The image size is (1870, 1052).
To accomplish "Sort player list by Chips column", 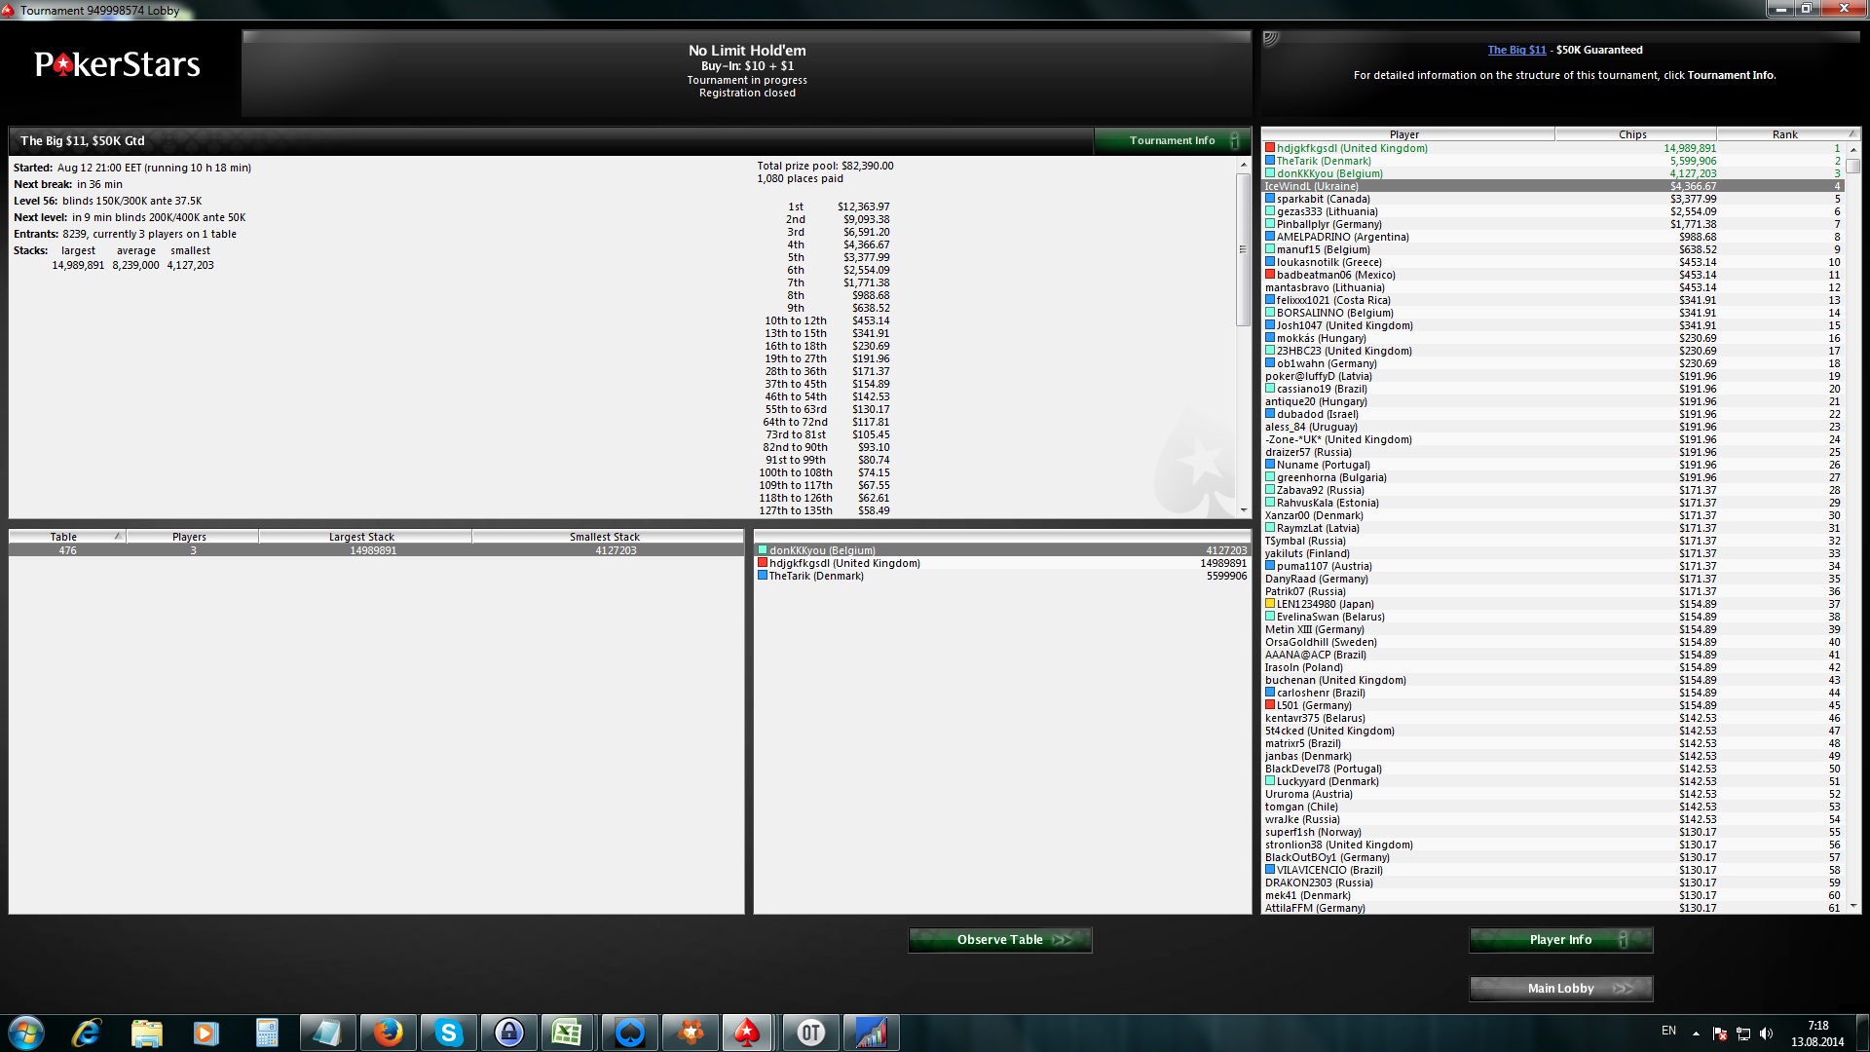I will (1633, 134).
